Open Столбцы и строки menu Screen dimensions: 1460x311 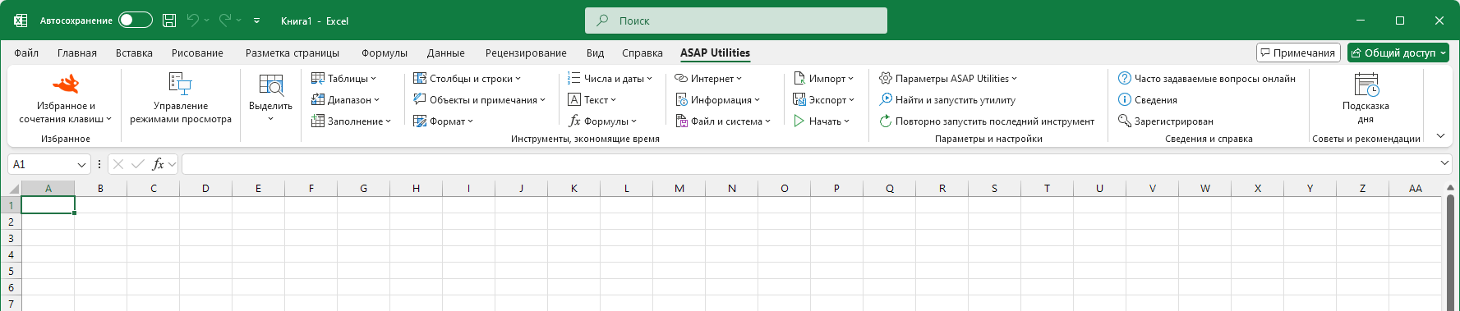tap(467, 79)
